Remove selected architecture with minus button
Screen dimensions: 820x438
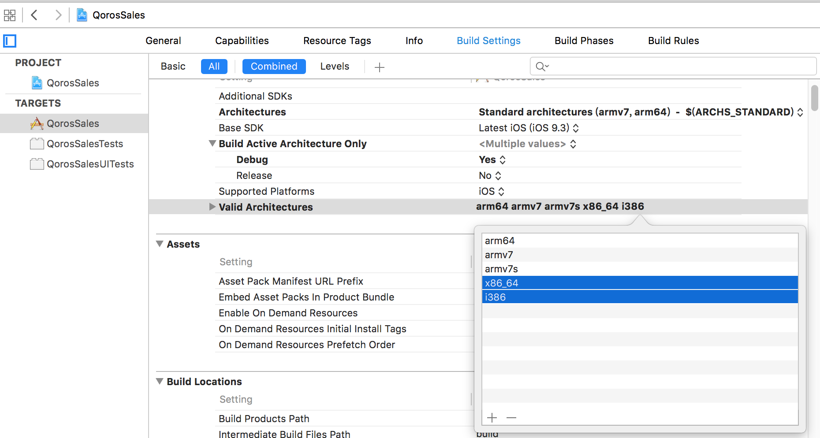click(x=511, y=417)
